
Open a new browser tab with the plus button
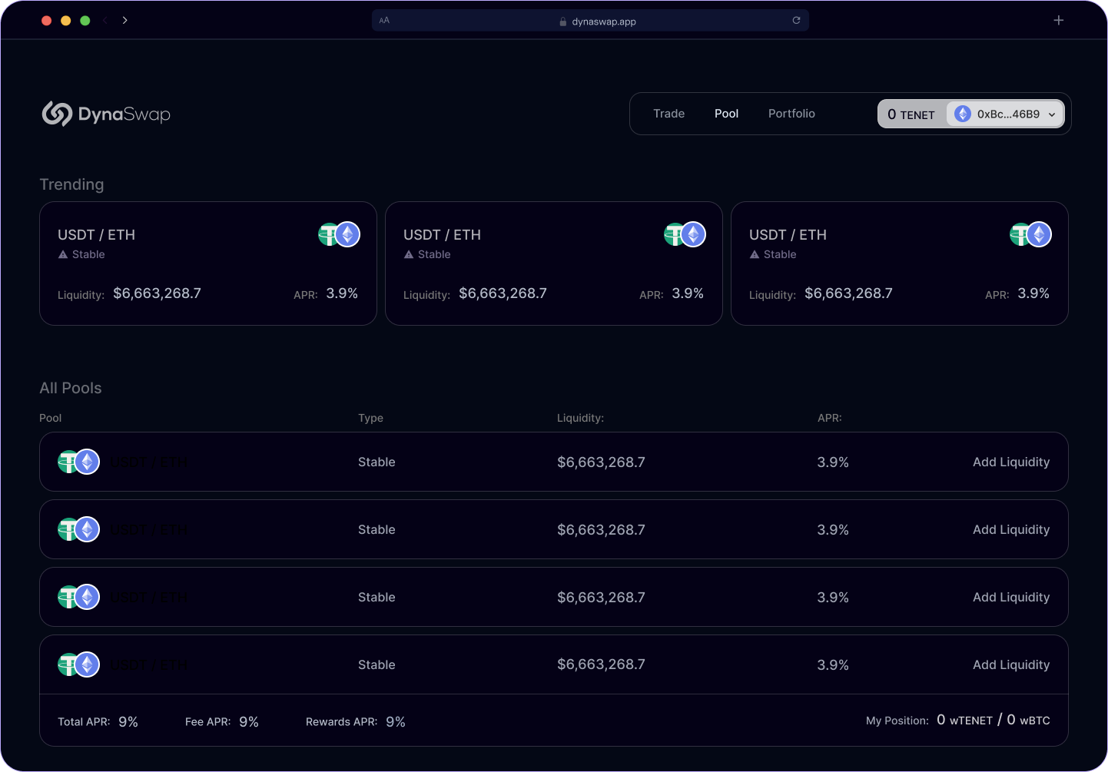coord(1059,20)
